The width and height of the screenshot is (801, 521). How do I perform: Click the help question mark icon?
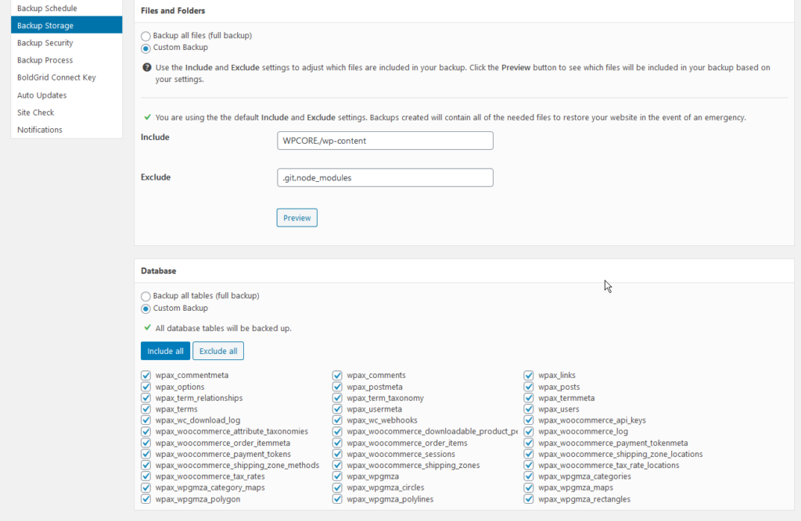pyautogui.click(x=147, y=68)
